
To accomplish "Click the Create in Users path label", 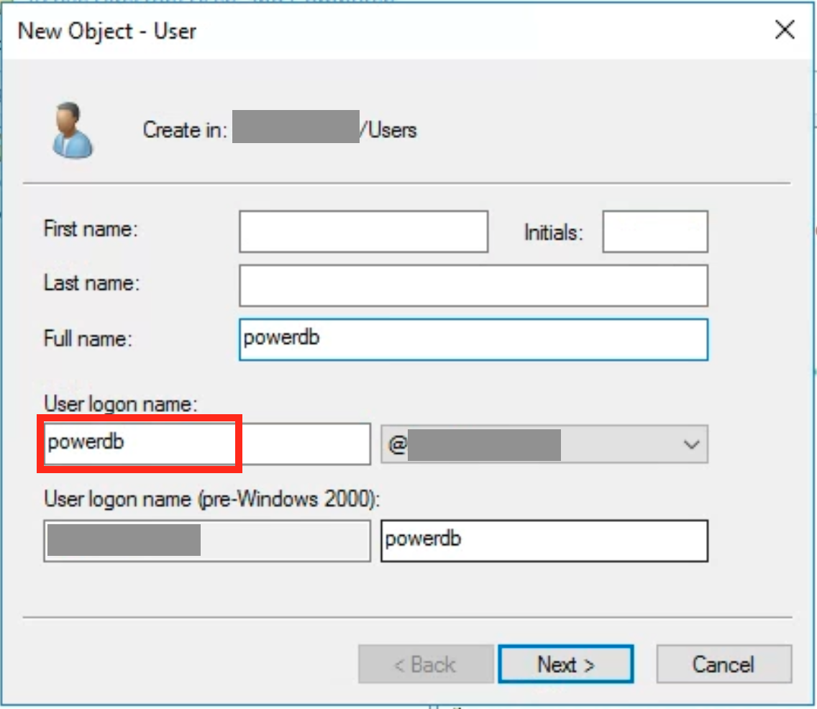I will click(280, 129).
